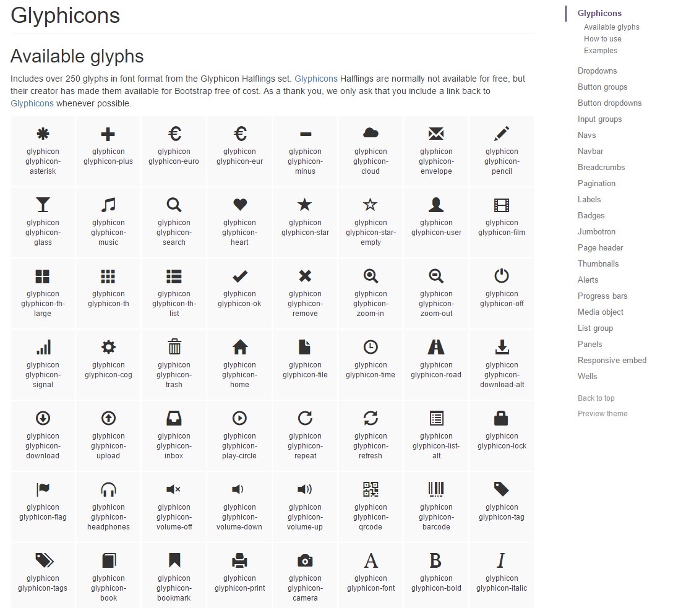The width and height of the screenshot is (673, 608).
Task: Select the glyphicon-search icon
Action: (x=173, y=205)
